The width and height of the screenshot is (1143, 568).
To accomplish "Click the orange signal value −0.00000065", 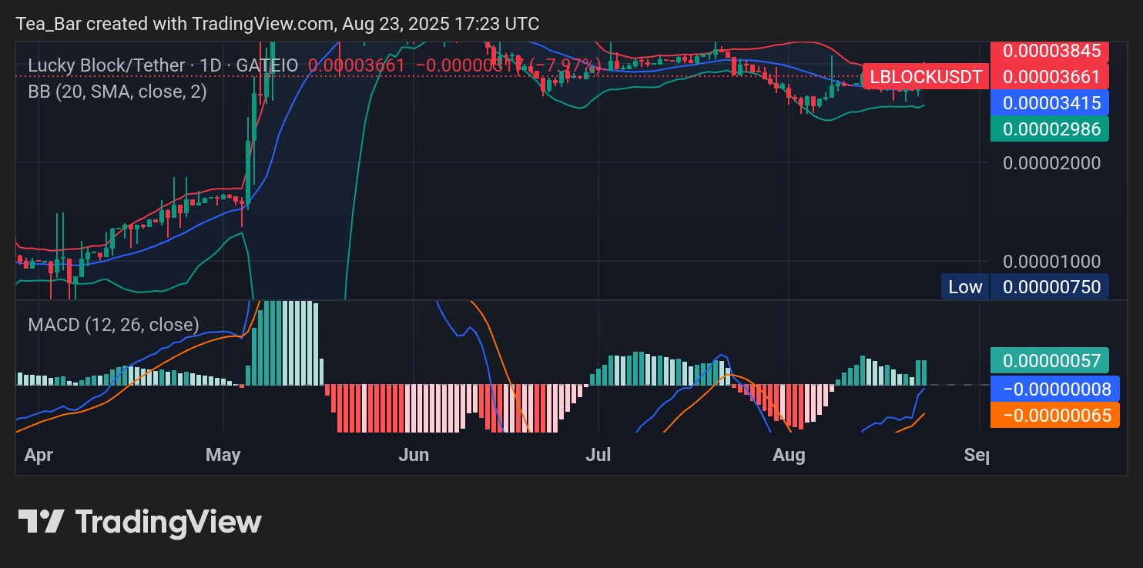I will point(1055,416).
